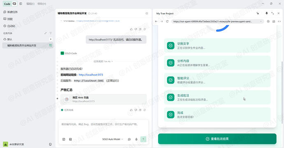Send the message with the green arrow button
This screenshot has width=284, height=148.
click(143, 139)
